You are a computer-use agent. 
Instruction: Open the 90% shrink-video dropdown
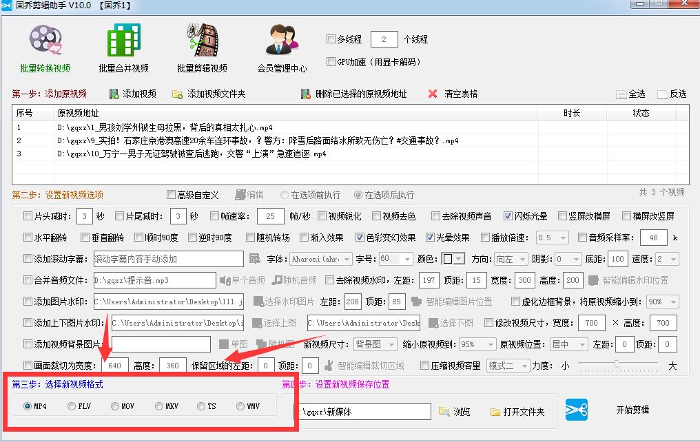(x=663, y=302)
